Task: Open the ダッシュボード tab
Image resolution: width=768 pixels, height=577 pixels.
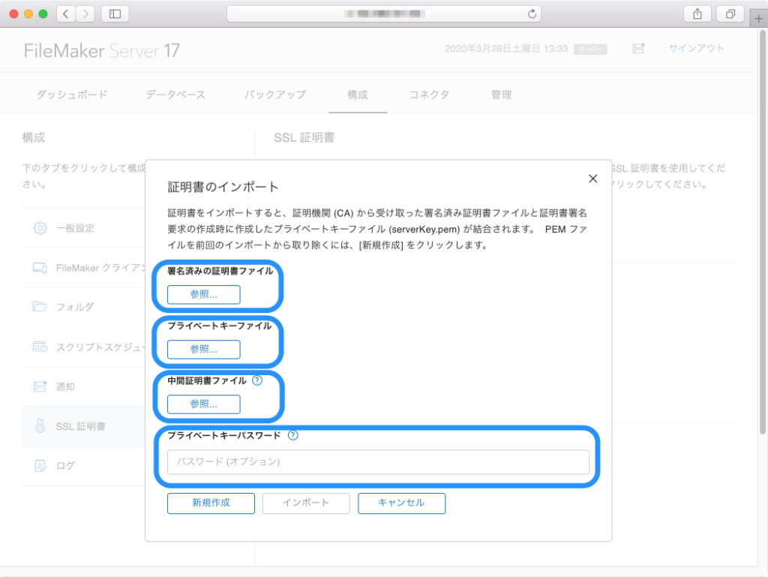Action: [72, 95]
